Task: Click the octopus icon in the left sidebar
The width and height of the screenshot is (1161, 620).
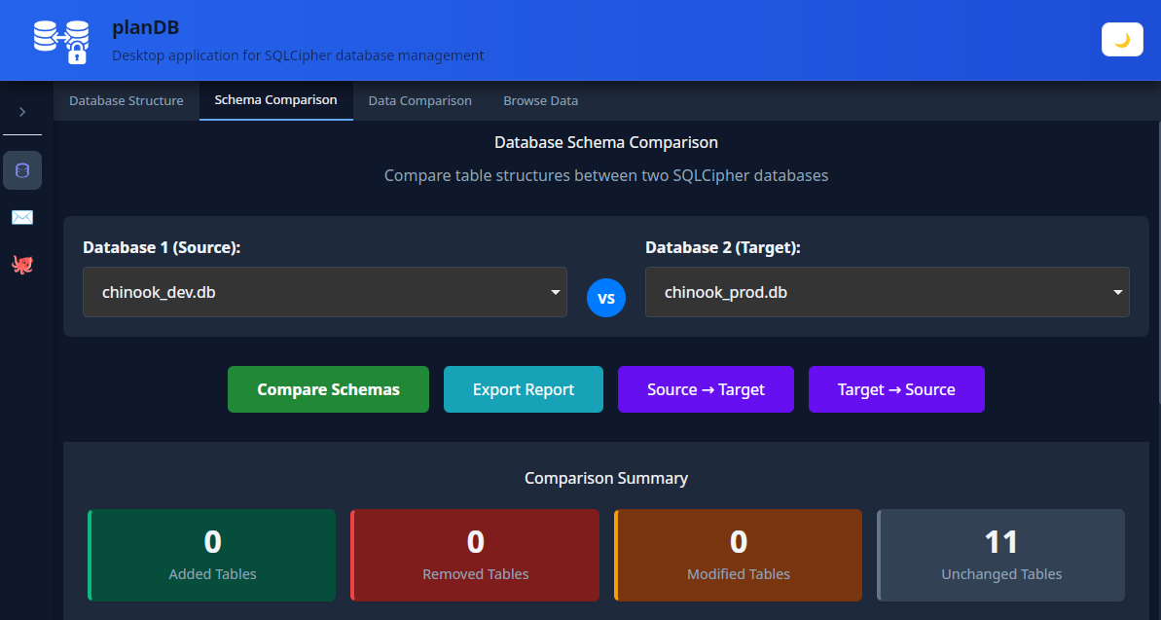Action: point(21,264)
